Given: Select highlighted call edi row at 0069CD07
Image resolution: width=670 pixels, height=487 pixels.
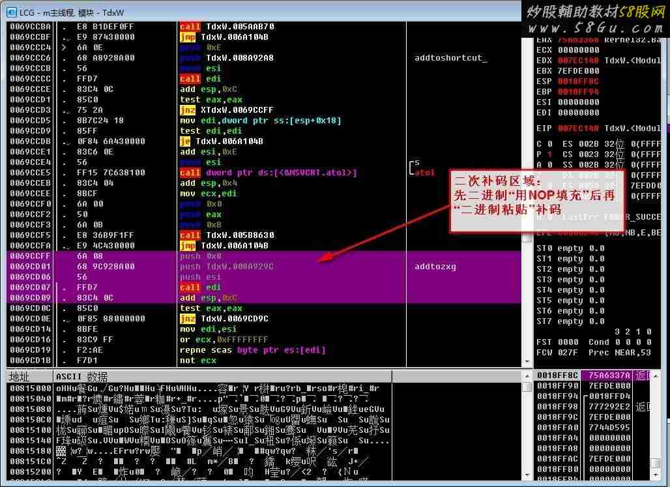Looking at the screenshot, I should click(x=264, y=288).
